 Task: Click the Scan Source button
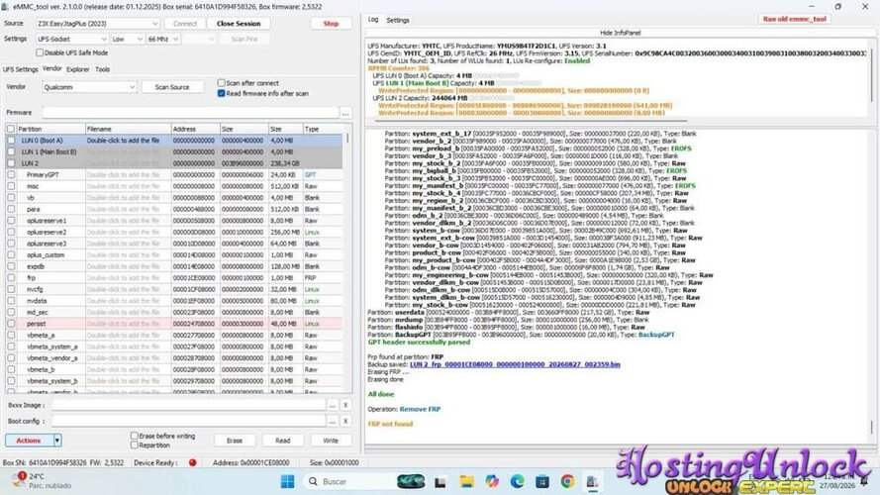(x=172, y=87)
